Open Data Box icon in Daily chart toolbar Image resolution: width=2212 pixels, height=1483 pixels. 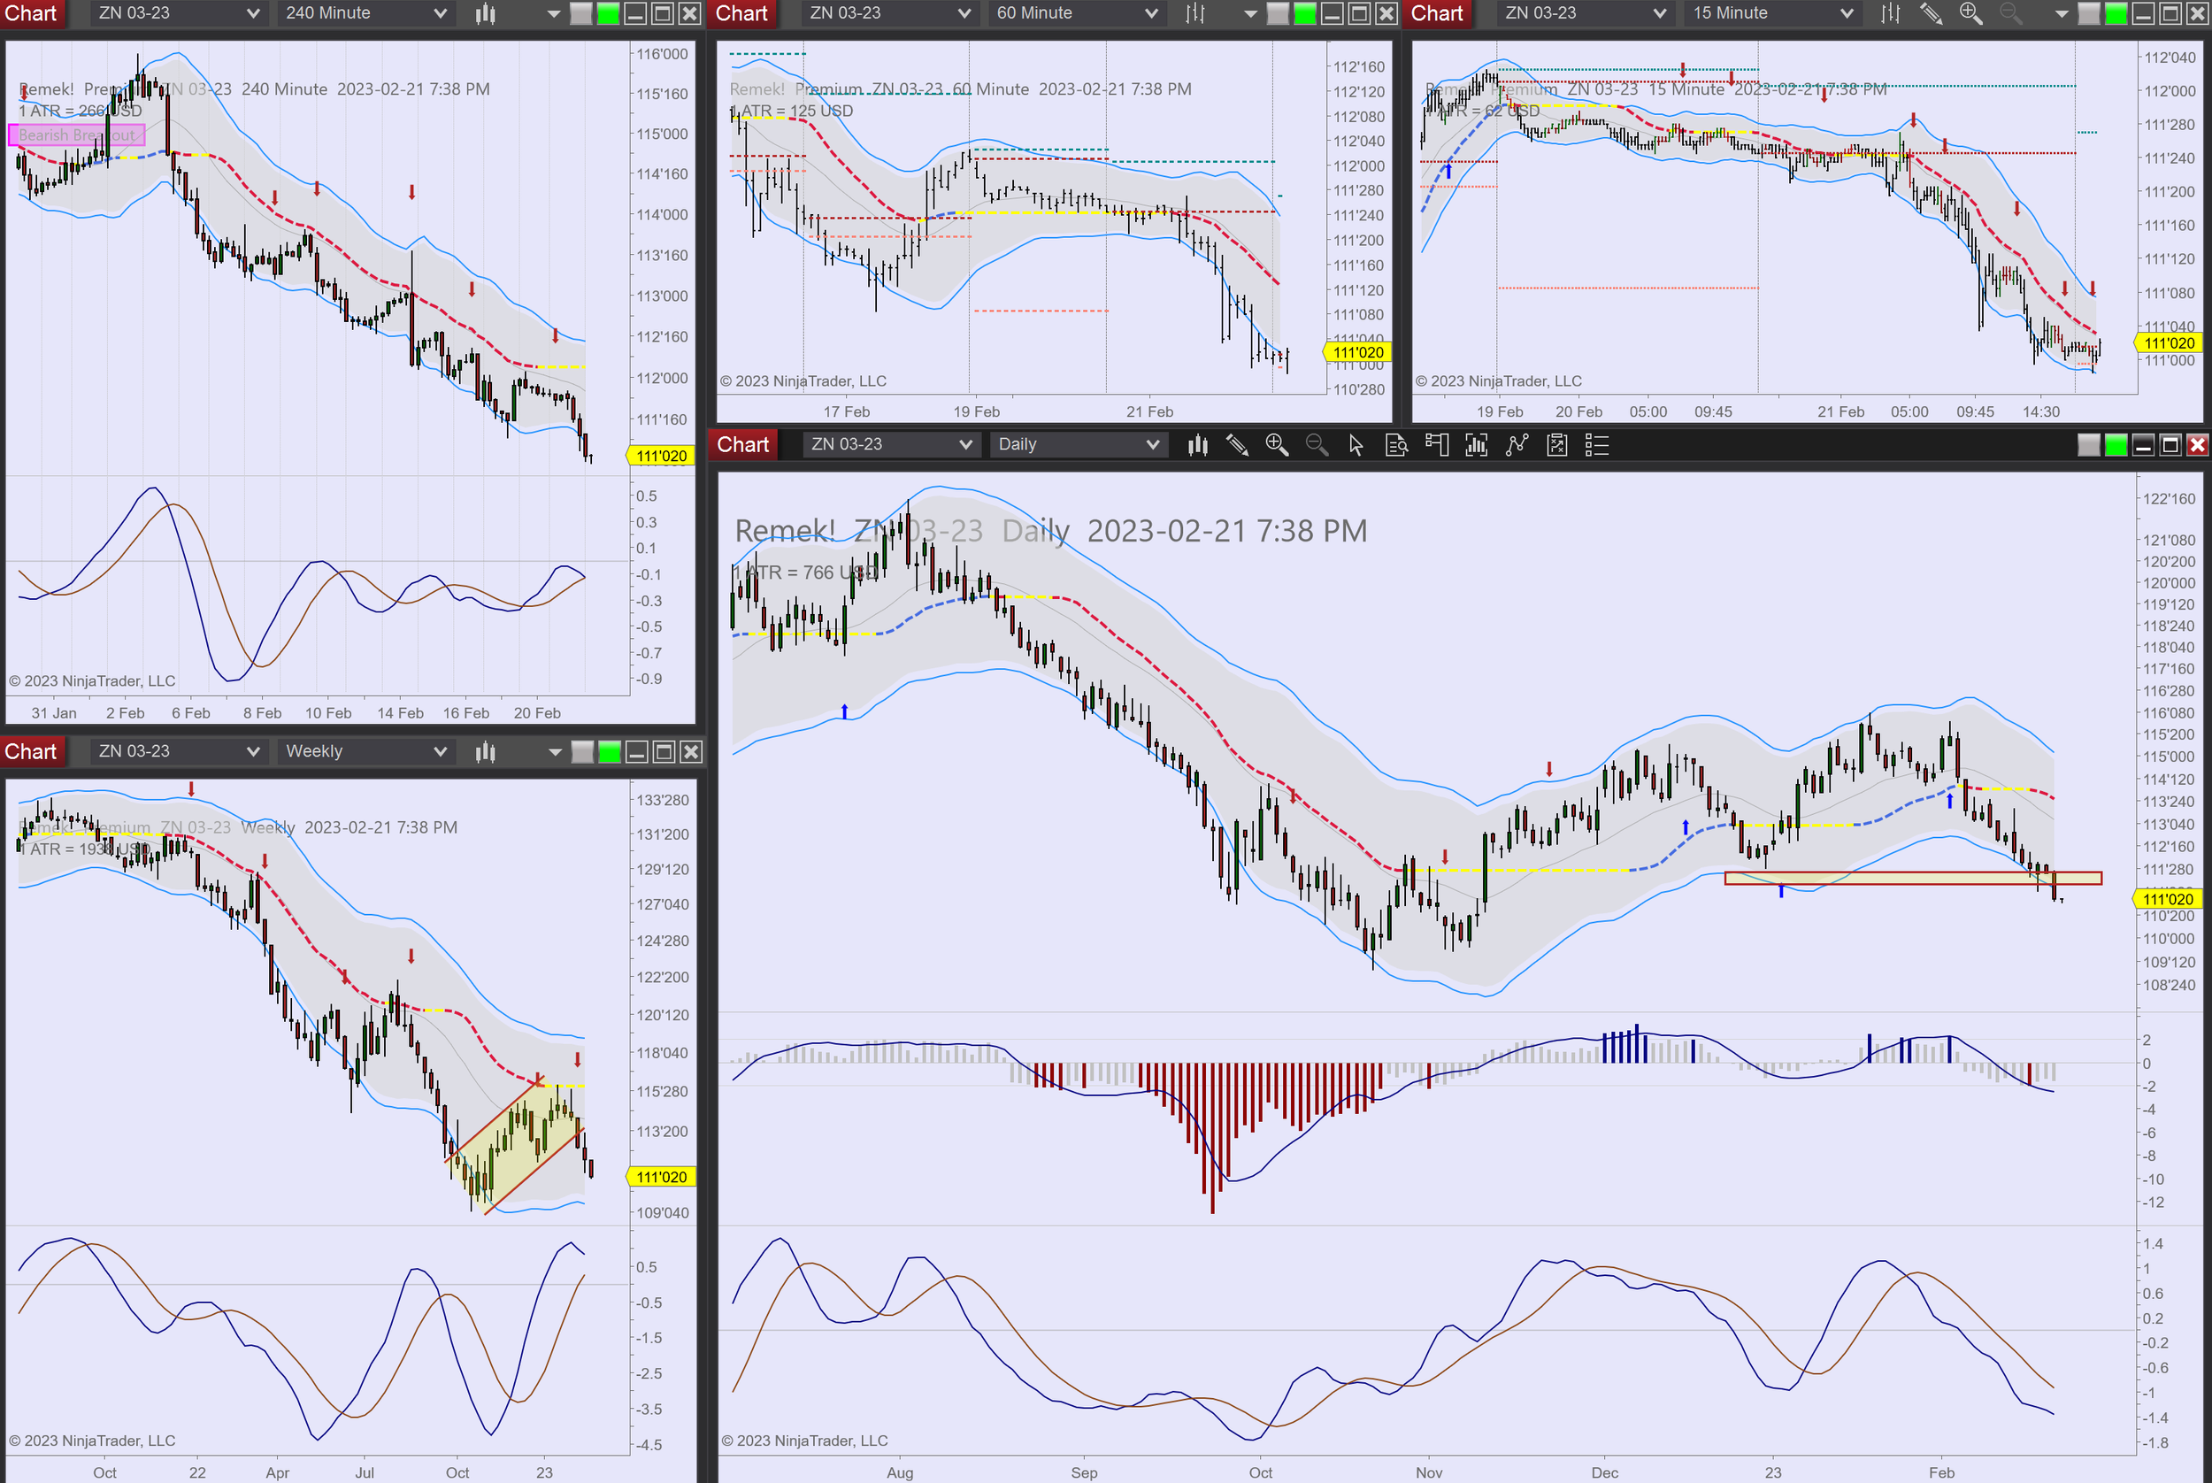coord(1396,444)
